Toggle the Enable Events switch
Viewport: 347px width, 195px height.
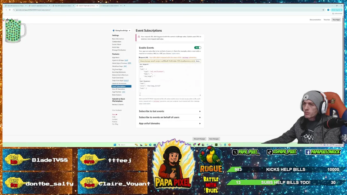coord(198,48)
